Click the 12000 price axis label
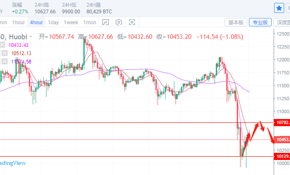Viewport: 290px width, 175px height. click(x=283, y=60)
